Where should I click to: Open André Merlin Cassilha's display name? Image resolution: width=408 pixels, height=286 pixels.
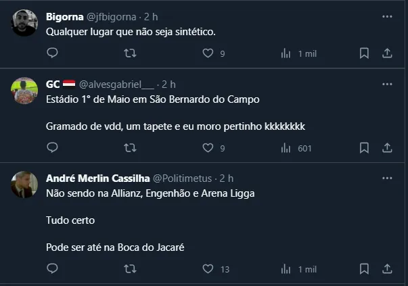tap(93, 178)
